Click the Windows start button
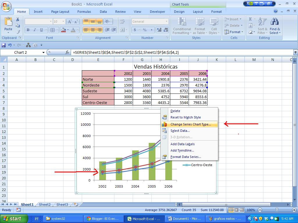 [14, 219]
